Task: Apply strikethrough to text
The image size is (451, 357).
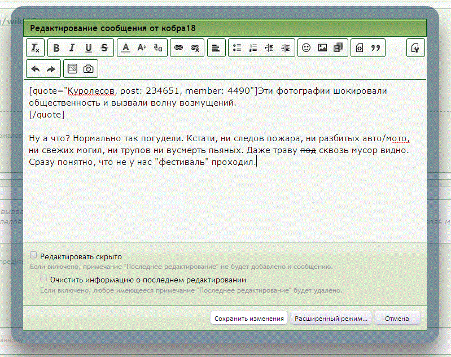Action: click(104, 49)
